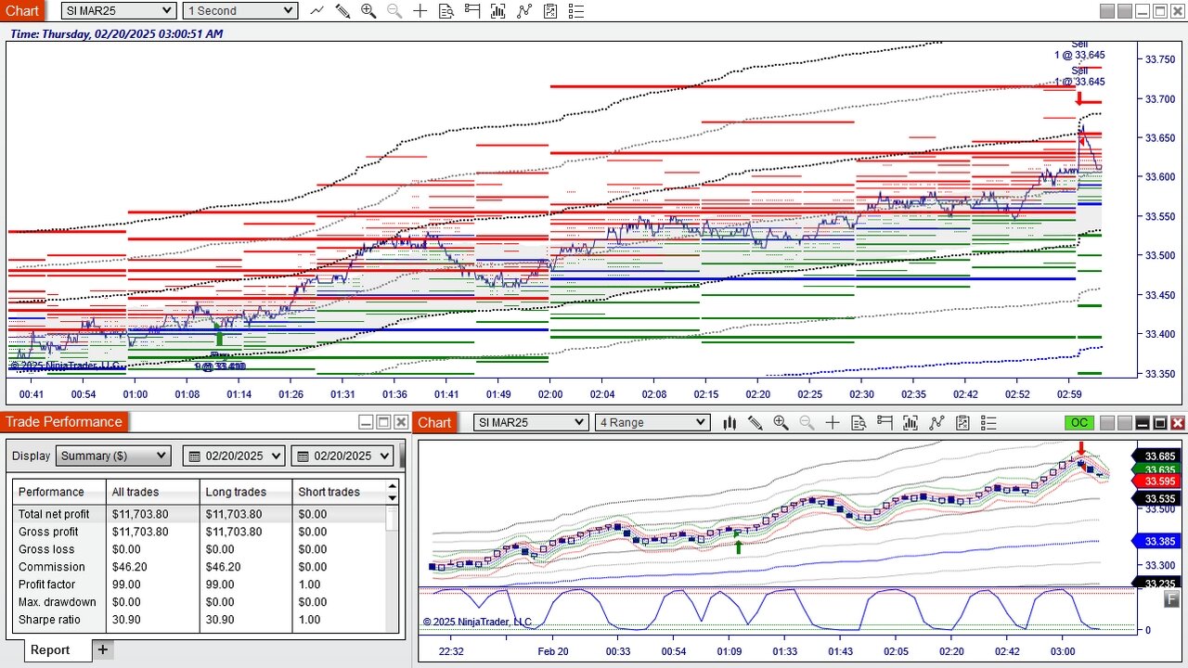Open the 1 Second interval dropdown
This screenshot has width=1188, height=668.
click(x=239, y=11)
